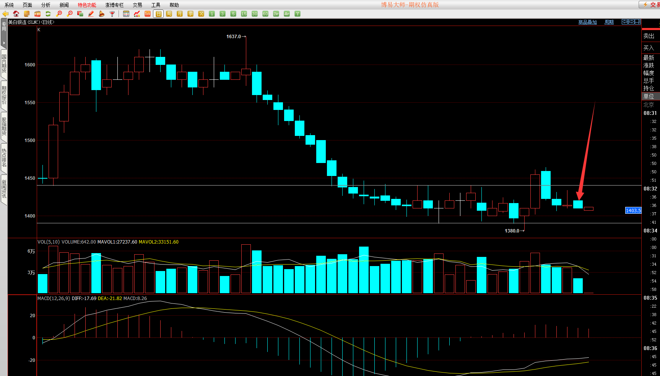Zoom out with the minus magnifier
Viewport: 660px width, 376px height.
point(70,14)
